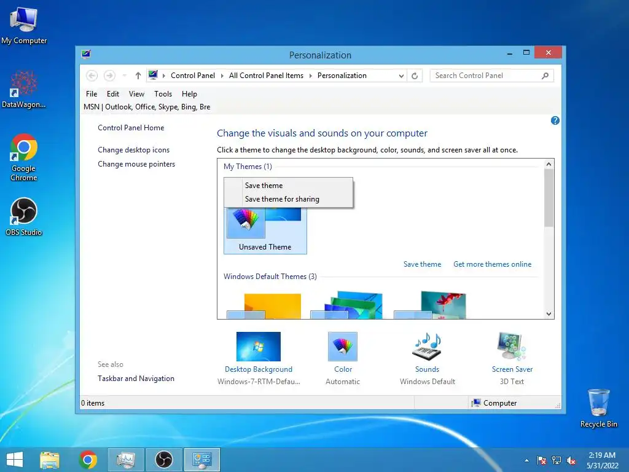This screenshot has width=629, height=472.
Task: Open Chrome from the taskbar
Action: (88, 460)
